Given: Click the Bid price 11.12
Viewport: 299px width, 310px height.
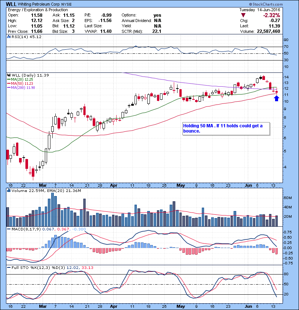Looking at the screenshot, I should 69,26.
